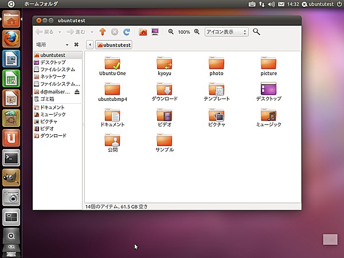Zoom in the icon view
The height and width of the screenshot is (258, 344).
[x=197, y=32]
